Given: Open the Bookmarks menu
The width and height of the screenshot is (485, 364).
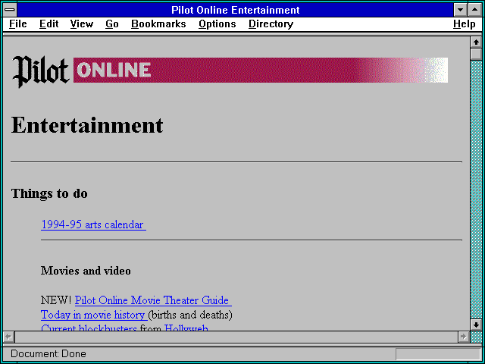Looking at the screenshot, I should [x=158, y=24].
